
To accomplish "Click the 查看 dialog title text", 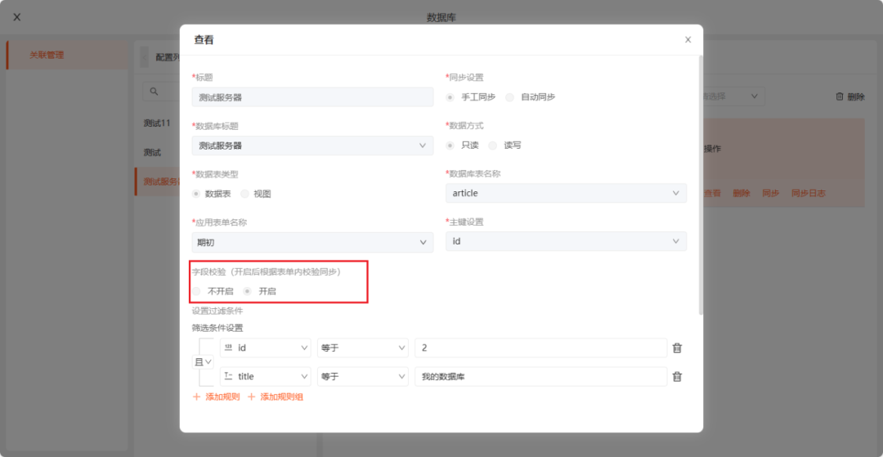I will 204,40.
